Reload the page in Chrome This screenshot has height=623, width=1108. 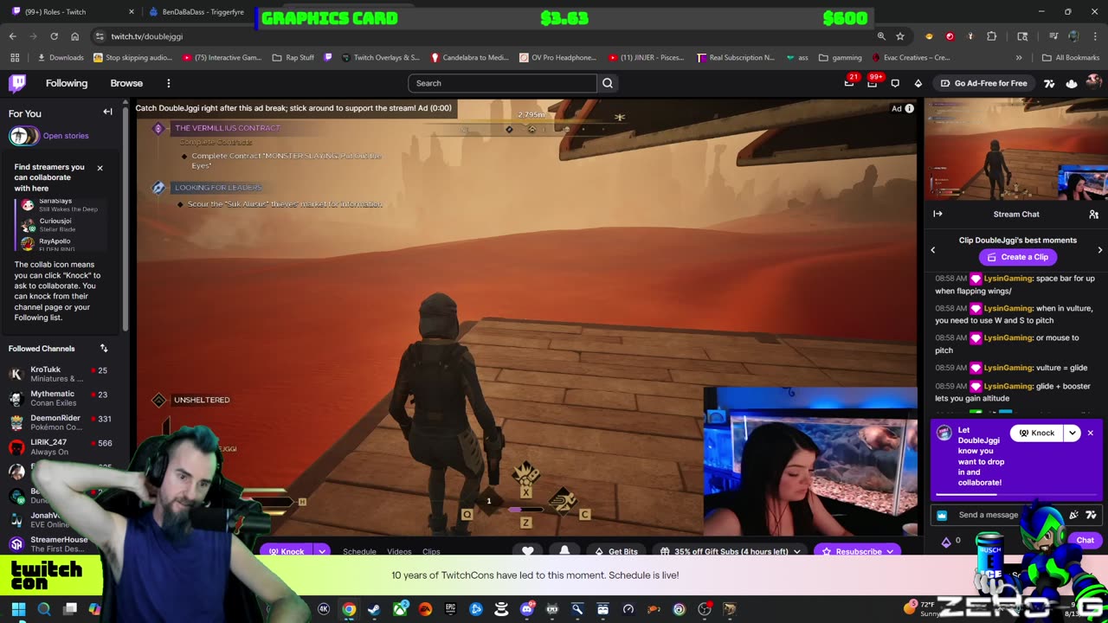point(54,36)
